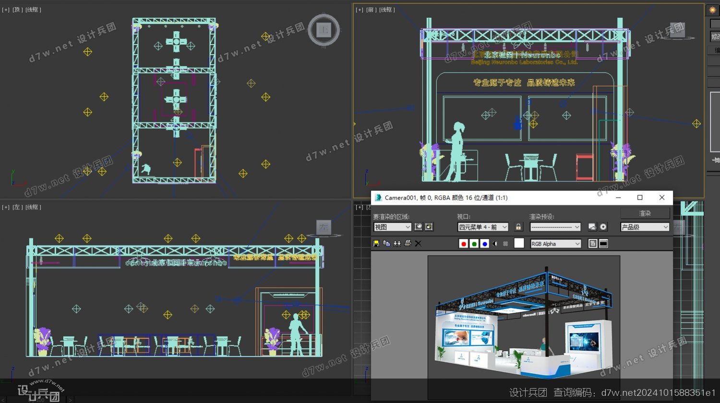720x403 pixels.
Task: Open the RGB Alpha channel dropdown
Action: coord(555,244)
